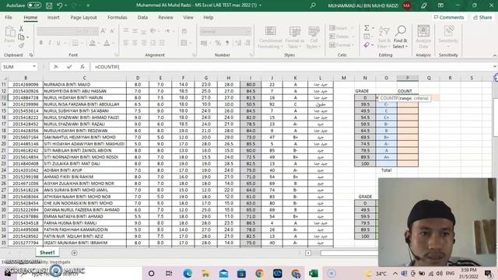Toggle Bold formatting
The width and height of the screenshot is (498, 280).
tap(41, 43)
